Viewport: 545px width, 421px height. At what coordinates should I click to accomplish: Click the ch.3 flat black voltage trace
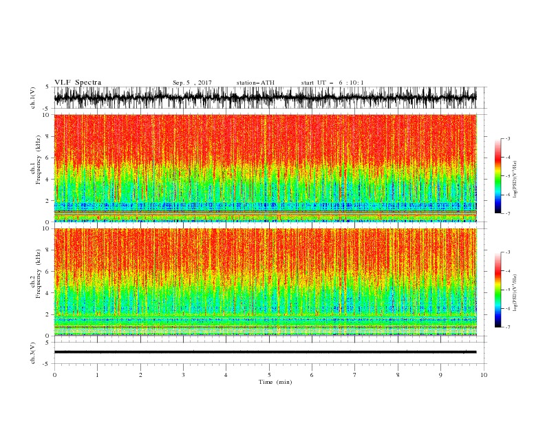click(x=265, y=352)
